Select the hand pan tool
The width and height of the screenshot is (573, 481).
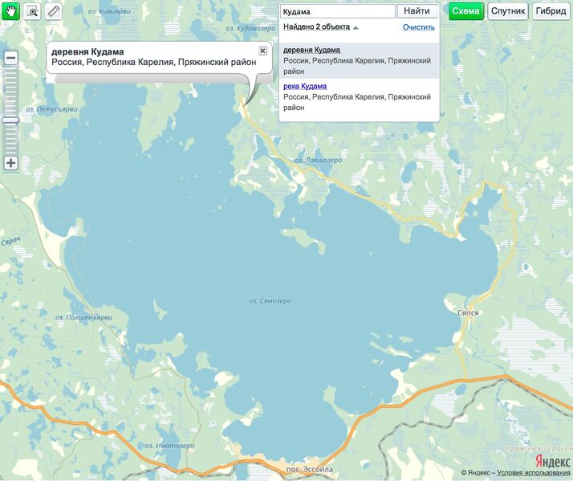click(x=11, y=11)
